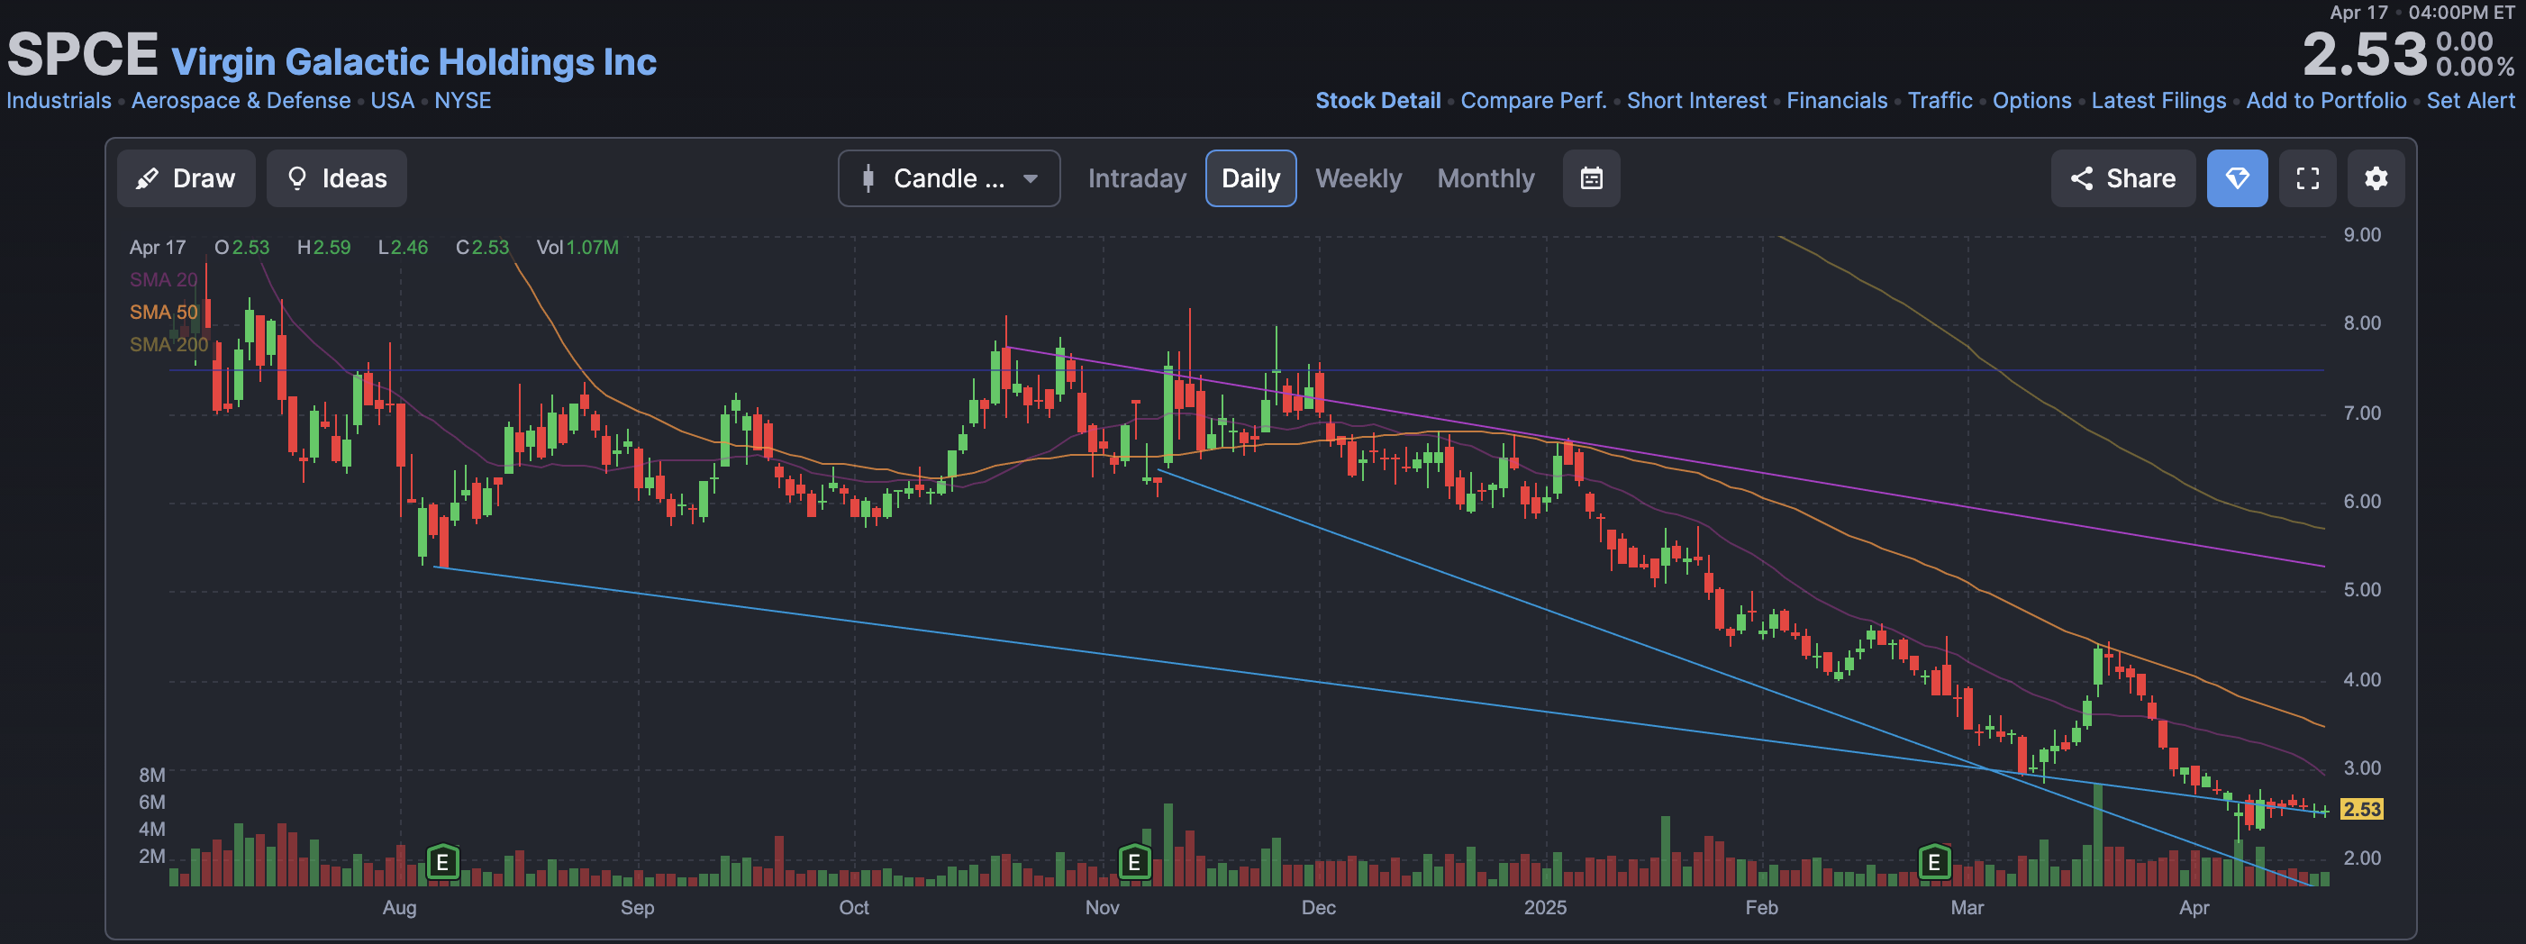
Task: Open the USA country link
Action: pos(392,101)
